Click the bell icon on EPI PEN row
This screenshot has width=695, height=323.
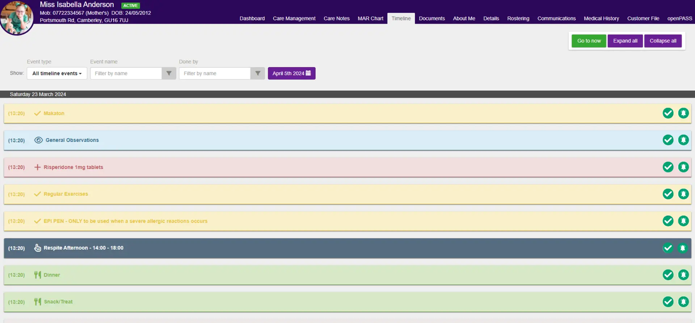click(x=683, y=221)
